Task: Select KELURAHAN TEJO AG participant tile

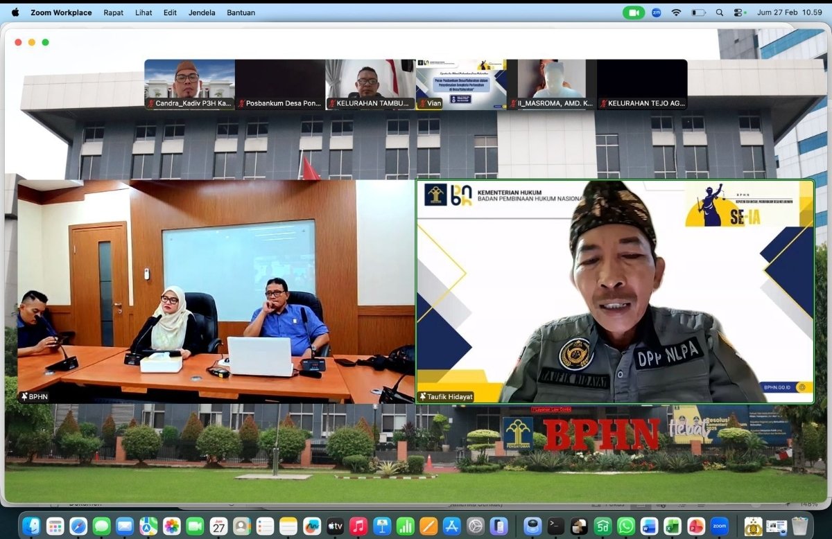Action: [x=642, y=85]
